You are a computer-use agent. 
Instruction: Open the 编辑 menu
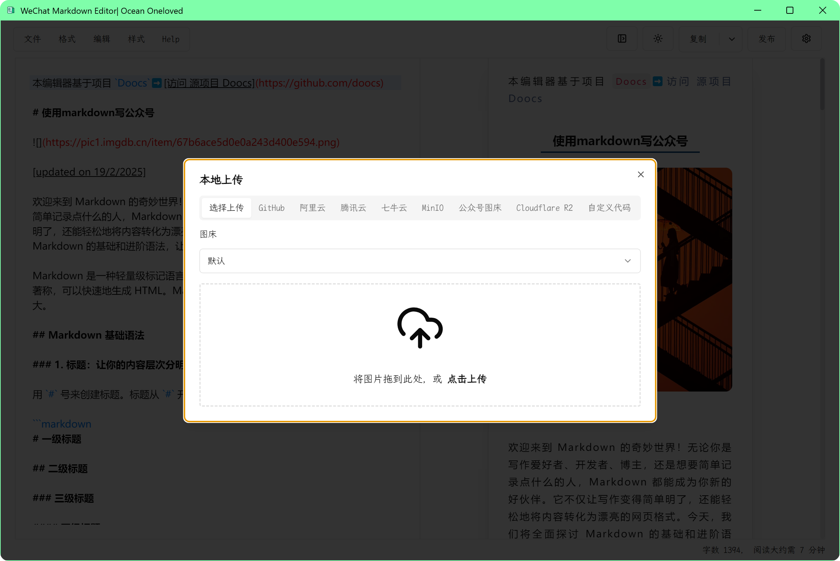coord(102,39)
